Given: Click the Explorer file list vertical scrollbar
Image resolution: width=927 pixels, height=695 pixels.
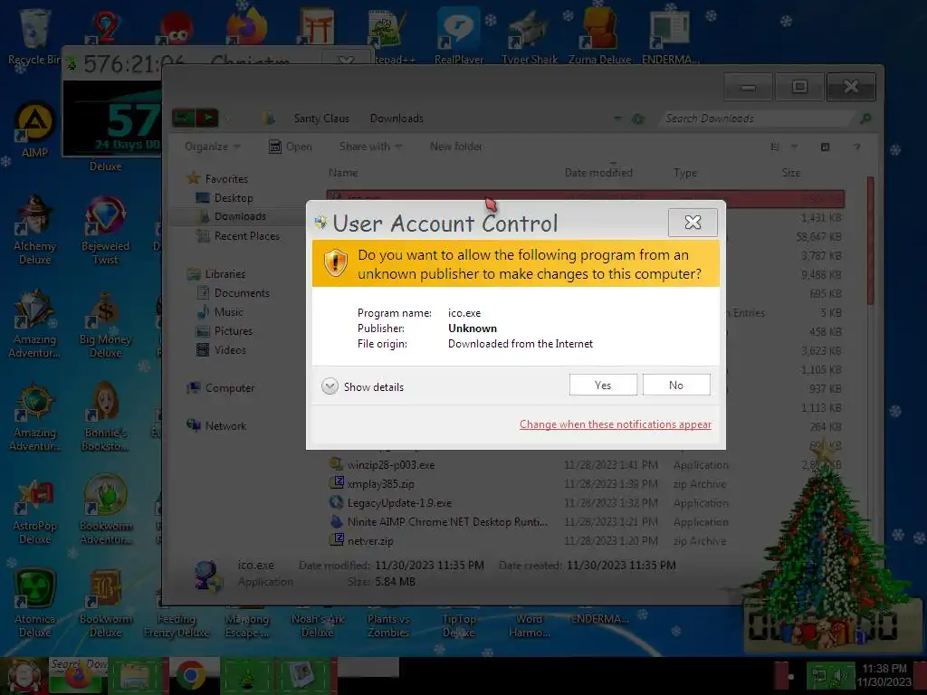Looking at the screenshot, I should tap(870, 240).
